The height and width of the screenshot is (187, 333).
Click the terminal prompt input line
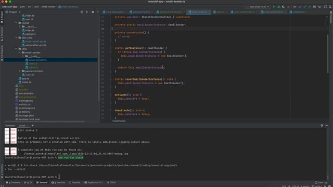(165, 177)
